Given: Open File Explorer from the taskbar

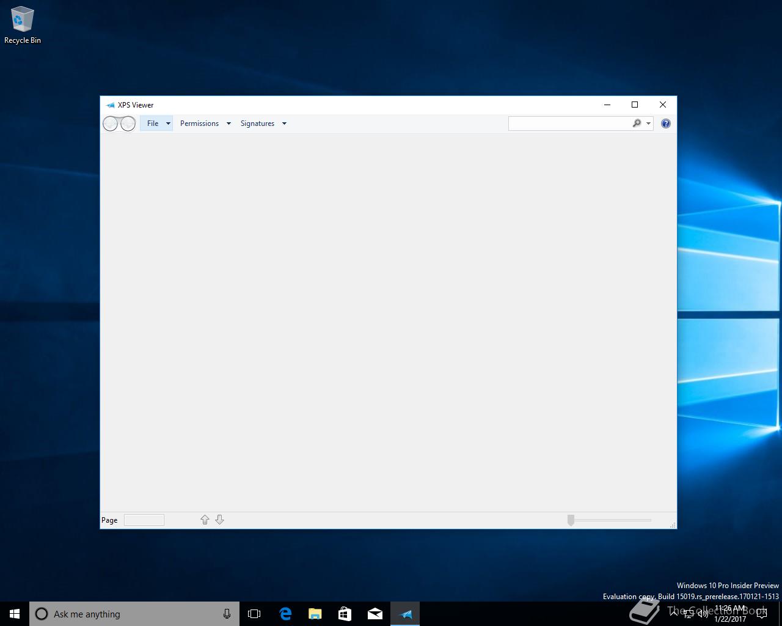Looking at the screenshot, I should (315, 614).
